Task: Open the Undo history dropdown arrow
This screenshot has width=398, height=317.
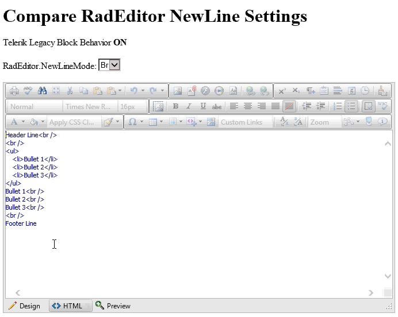Action: coord(143,91)
